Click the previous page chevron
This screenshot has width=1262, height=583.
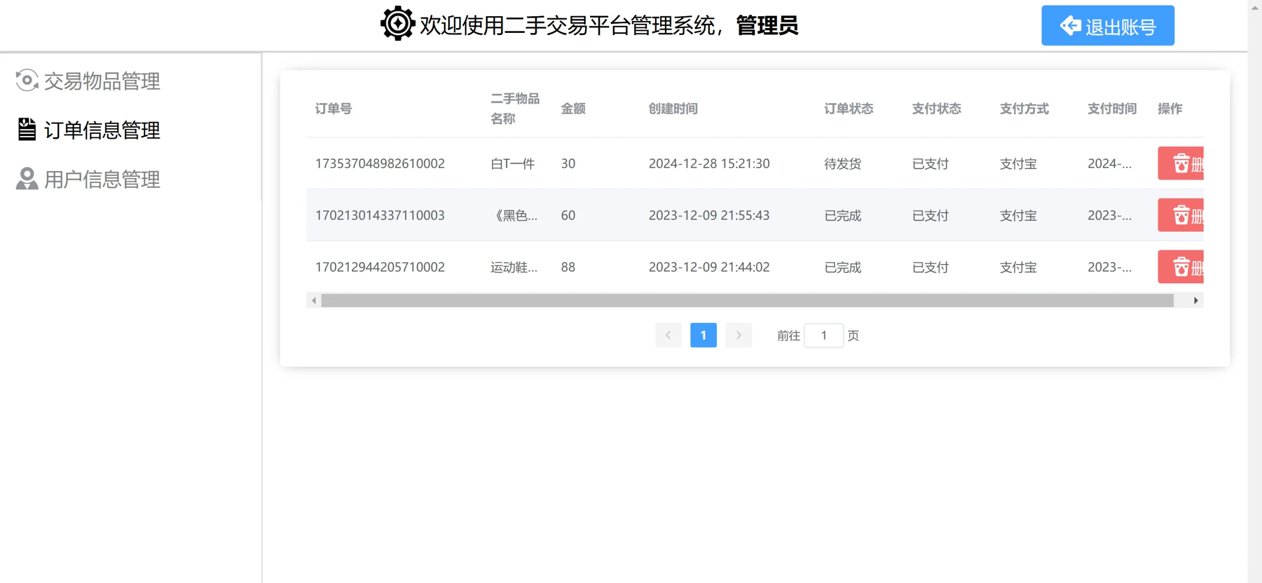tap(668, 335)
